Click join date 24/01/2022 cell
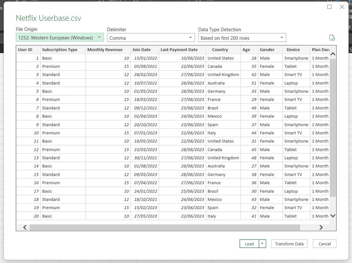This screenshot has height=263, width=352. 144,191
